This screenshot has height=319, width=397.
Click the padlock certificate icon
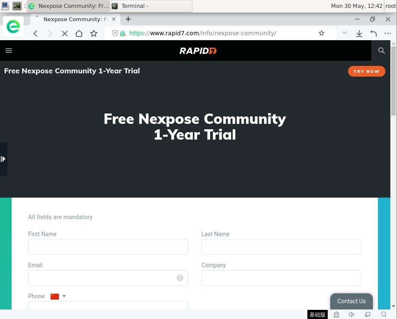123,34
